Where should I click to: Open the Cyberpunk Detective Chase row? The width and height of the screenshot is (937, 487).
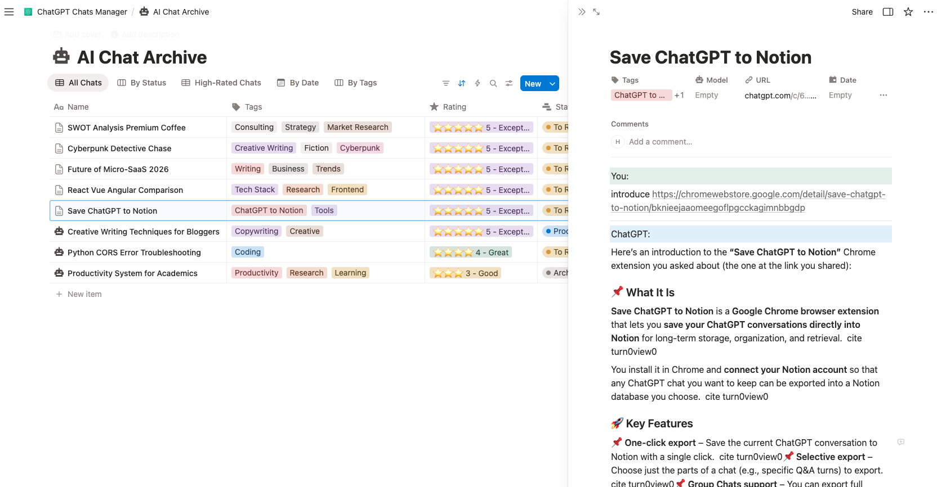point(119,148)
